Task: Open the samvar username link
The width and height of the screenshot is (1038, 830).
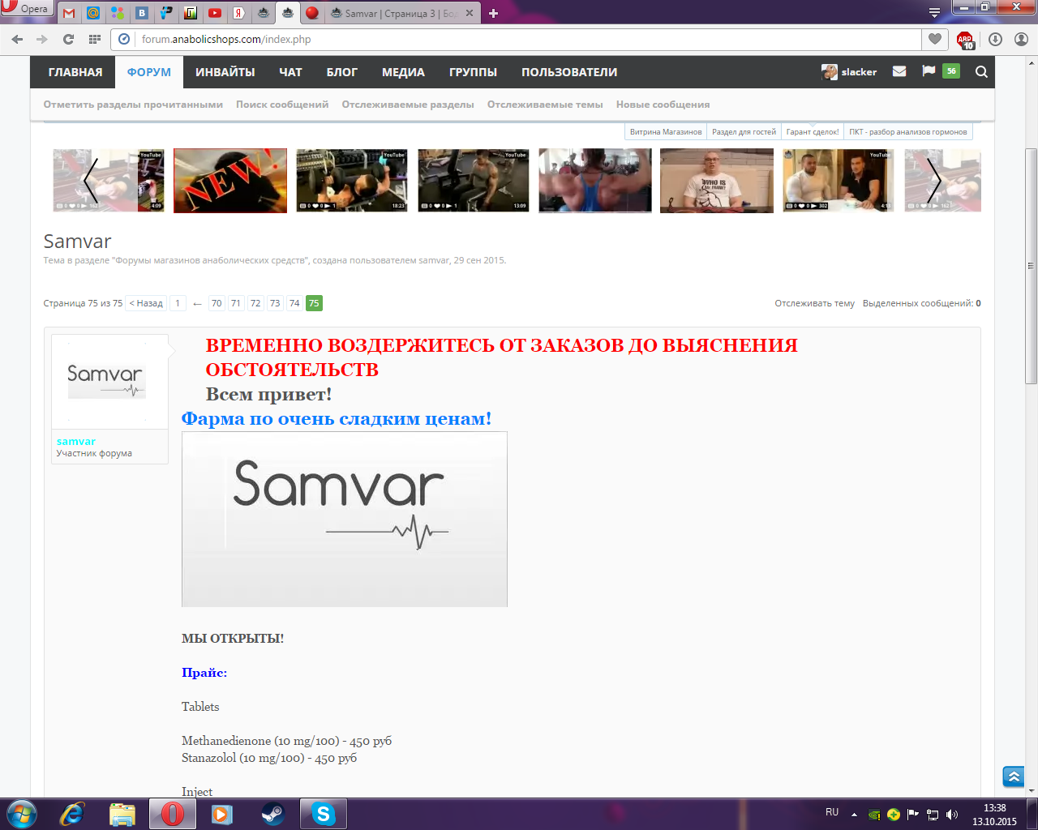Action: [x=76, y=442]
